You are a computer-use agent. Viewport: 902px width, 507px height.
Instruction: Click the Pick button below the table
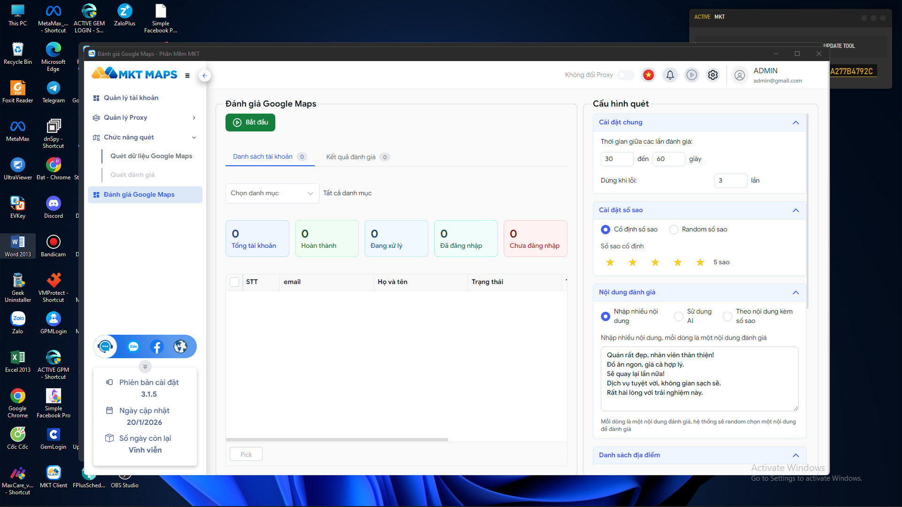click(246, 454)
